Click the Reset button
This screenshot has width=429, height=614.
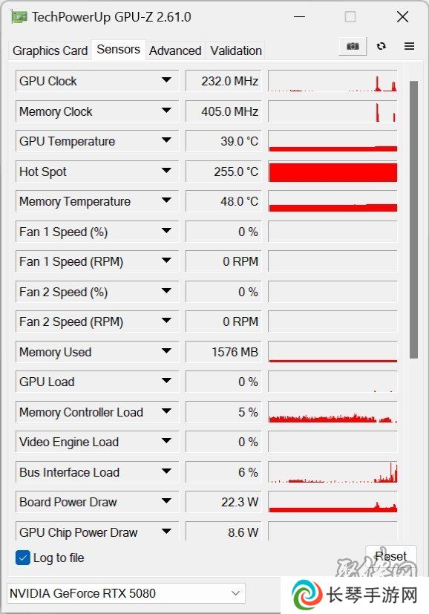click(x=390, y=556)
